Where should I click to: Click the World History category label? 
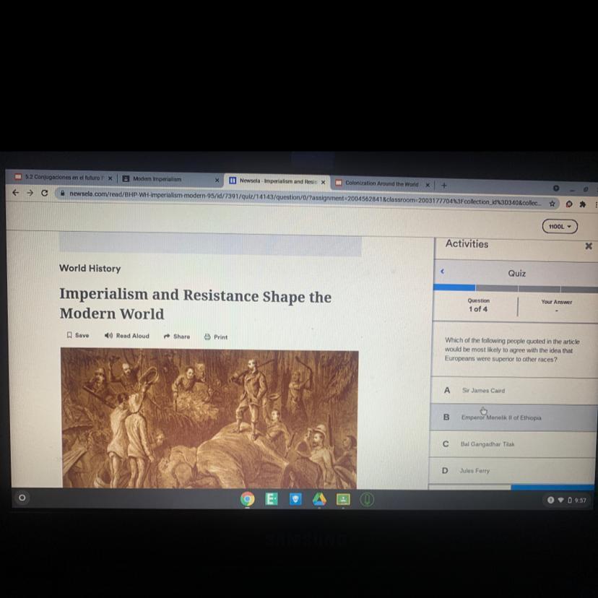pyautogui.click(x=90, y=268)
